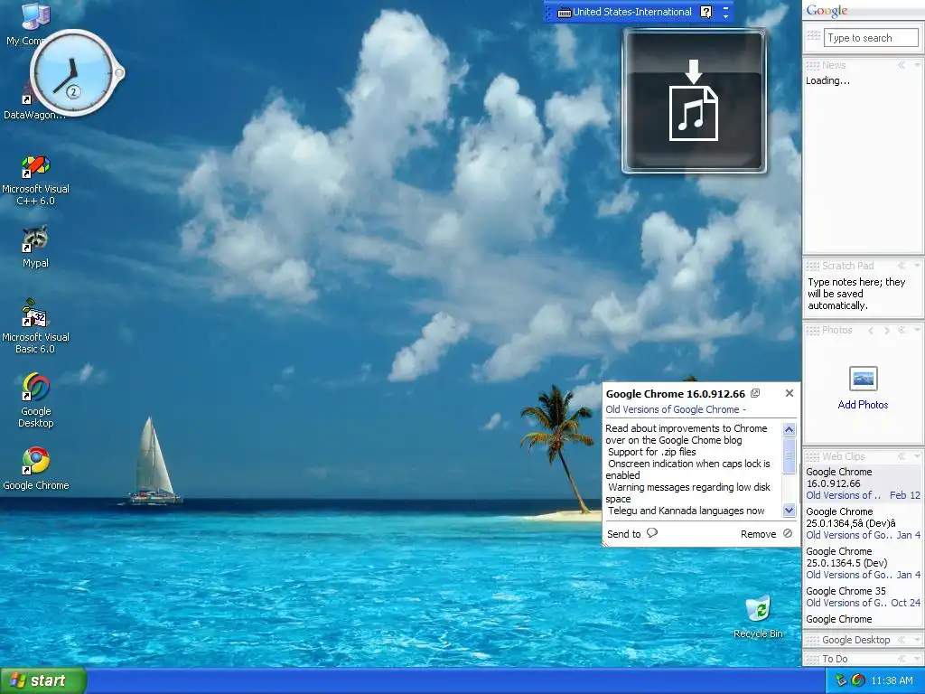Open the Windows Start menu

click(42, 680)
